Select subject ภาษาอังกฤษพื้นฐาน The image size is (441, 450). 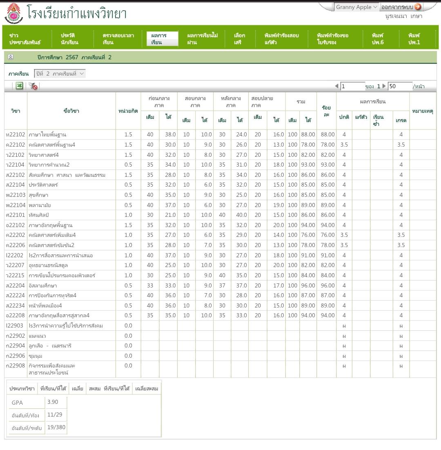51,225
